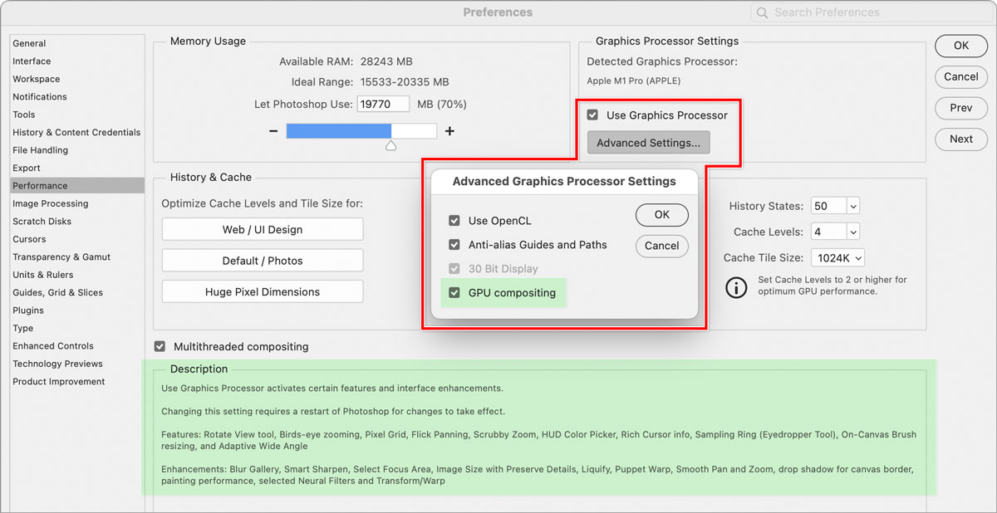Screen dimensions: 997x513
Task: Click the Let Photoshop Use field
Action: pos(383,105)
